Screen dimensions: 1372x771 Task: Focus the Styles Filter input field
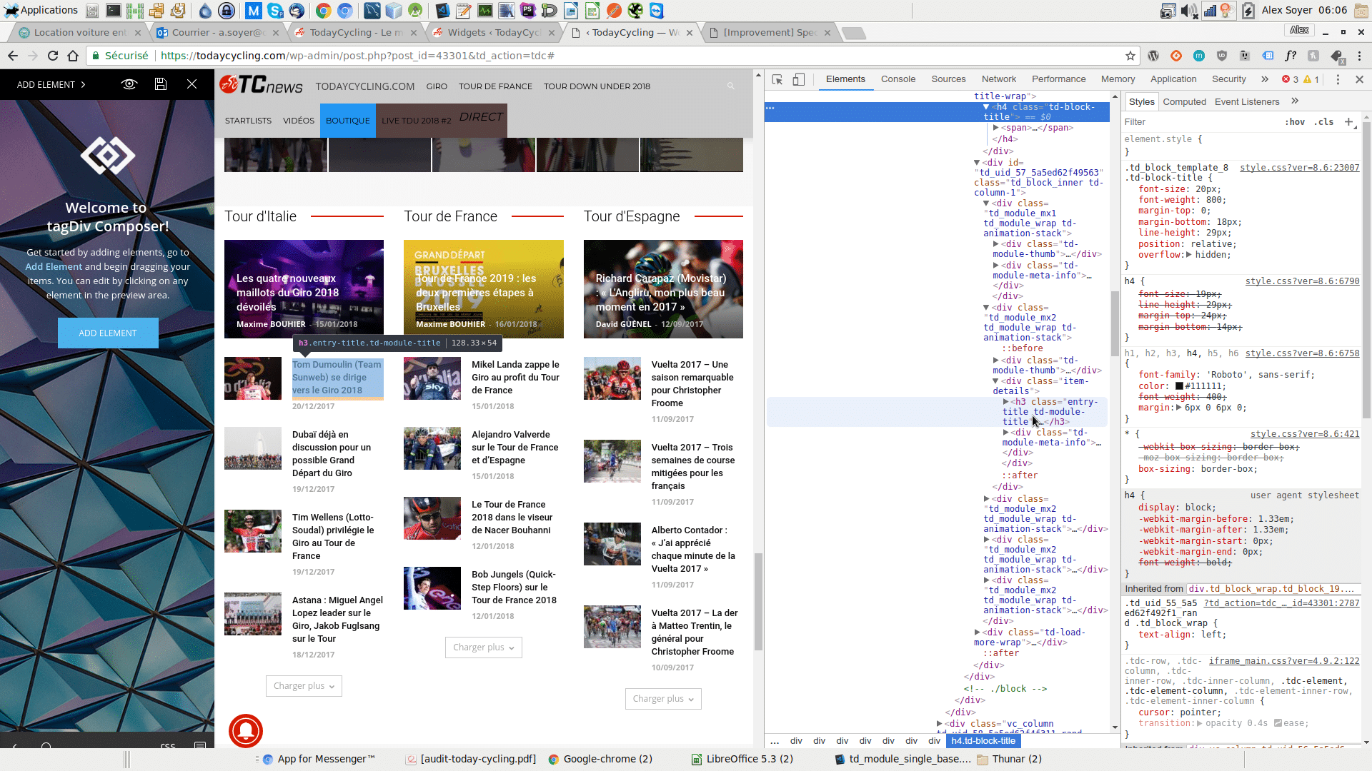(x=1200, y=122)
